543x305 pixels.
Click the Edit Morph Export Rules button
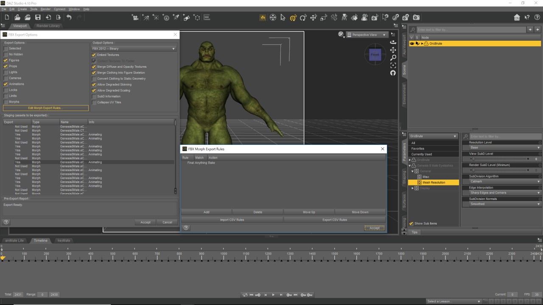[46, 108]
